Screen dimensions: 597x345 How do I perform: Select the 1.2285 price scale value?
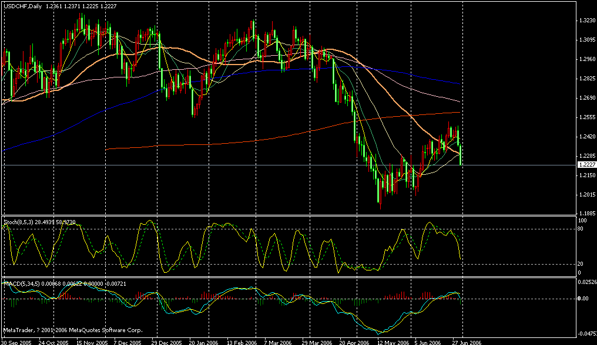tap(587, 156)
